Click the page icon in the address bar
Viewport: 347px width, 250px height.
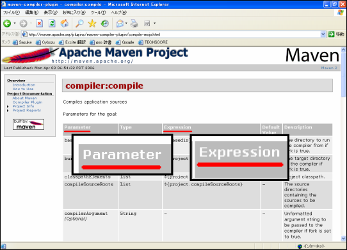click(x=24, y=35)
